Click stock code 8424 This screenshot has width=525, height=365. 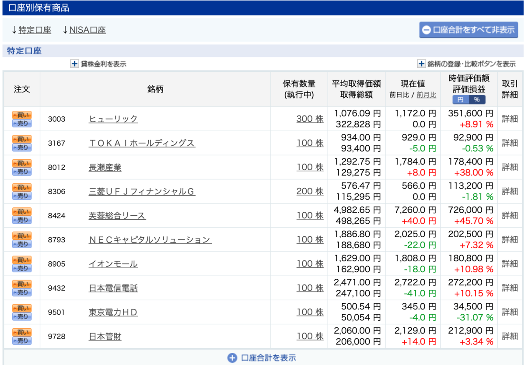(57, 216)
